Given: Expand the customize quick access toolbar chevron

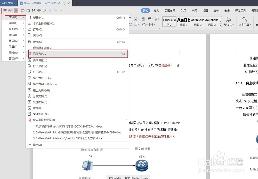Looking at the screenshot, I should coord(61,11).
